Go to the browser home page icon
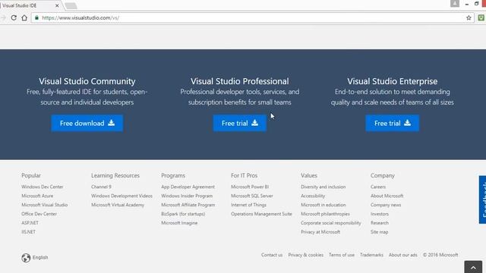The height and width of the screenshot is (273, 486). (x=24, y=17)
